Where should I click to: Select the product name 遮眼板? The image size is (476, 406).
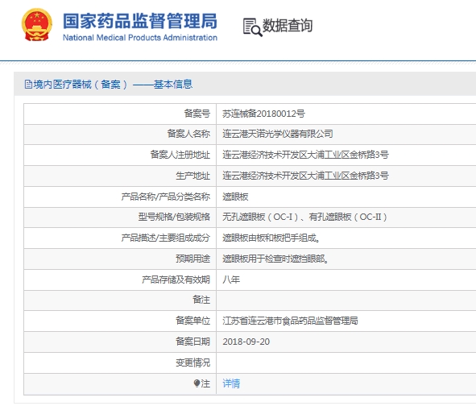tap(235, 197)
